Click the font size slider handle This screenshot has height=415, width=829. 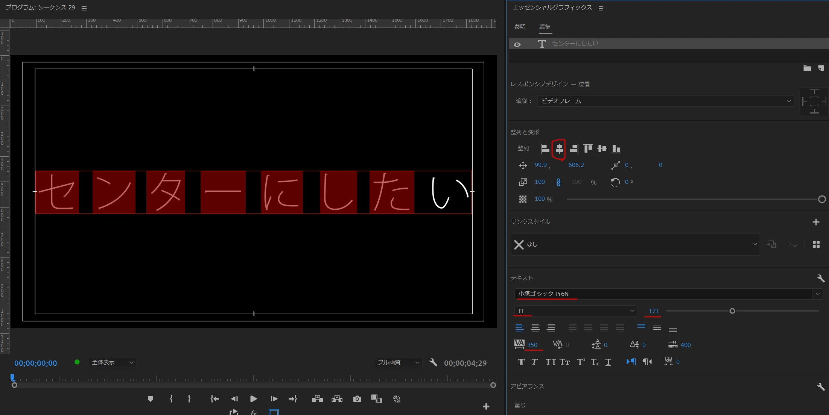click(x=732, y=311)
